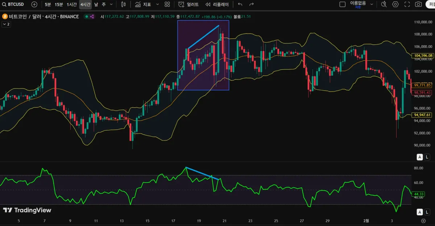
Task: Open the 지표 indicators dialog
Action: click(x=143, y=4)
